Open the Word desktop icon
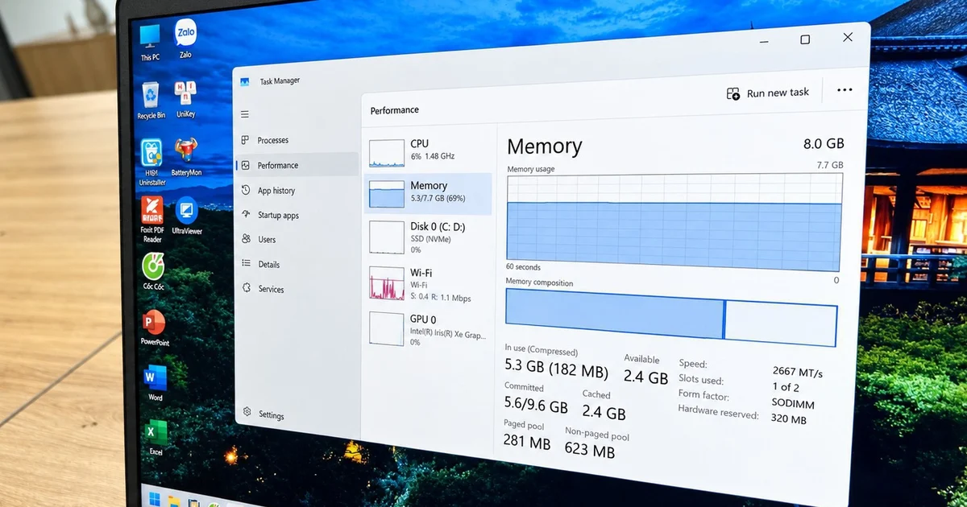This screenshot has height=507, width=967. pos(155,384)
